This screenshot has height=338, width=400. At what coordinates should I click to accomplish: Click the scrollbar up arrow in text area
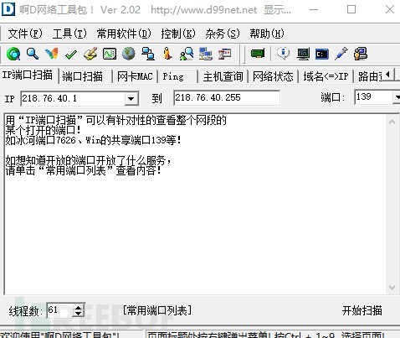pyautogui.click(x=392, y=122)
